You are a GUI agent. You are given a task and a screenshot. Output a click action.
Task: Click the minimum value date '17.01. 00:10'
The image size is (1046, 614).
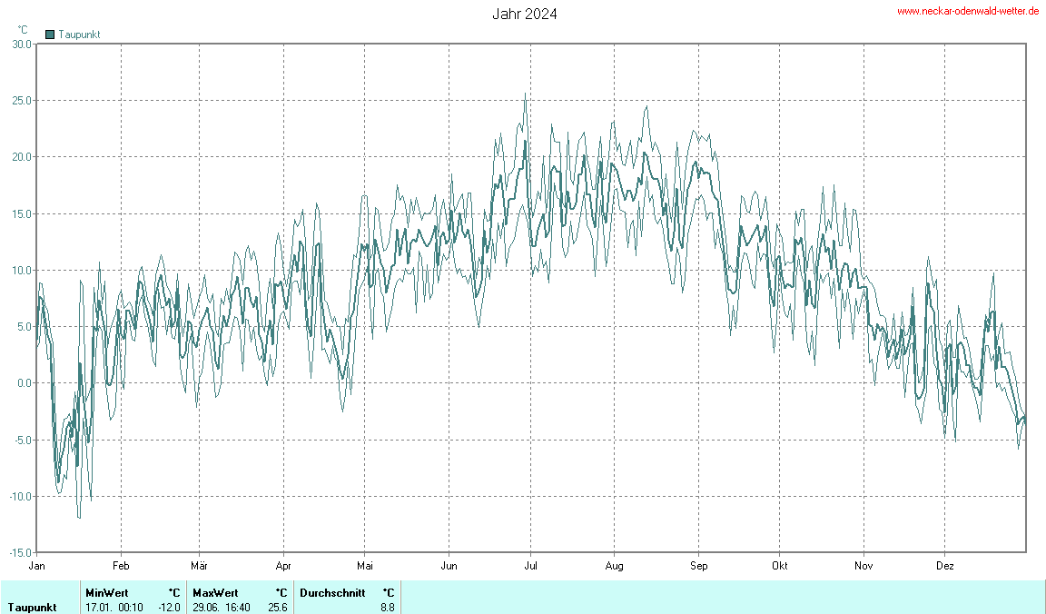pos(114,607)
